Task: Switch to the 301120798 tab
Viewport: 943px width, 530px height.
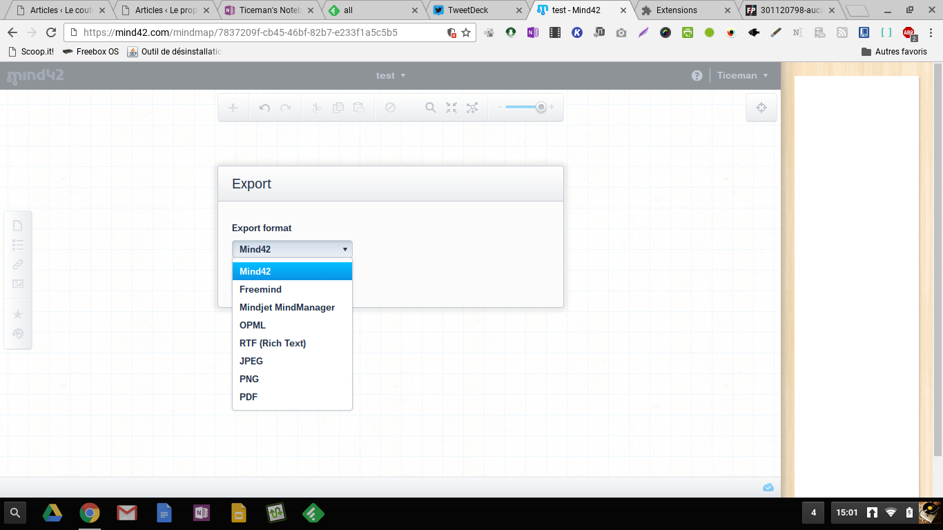Action: [x=790, y=10]
